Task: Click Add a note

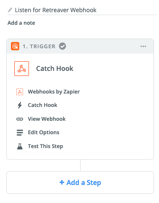Action: click(x=21, y=23)
